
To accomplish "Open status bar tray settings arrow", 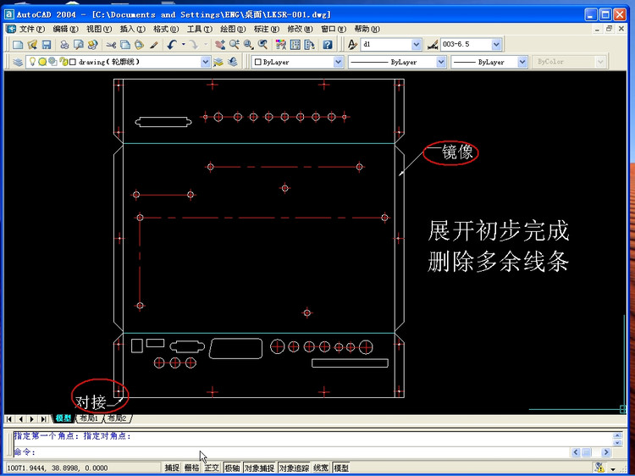I will [613, 468].
